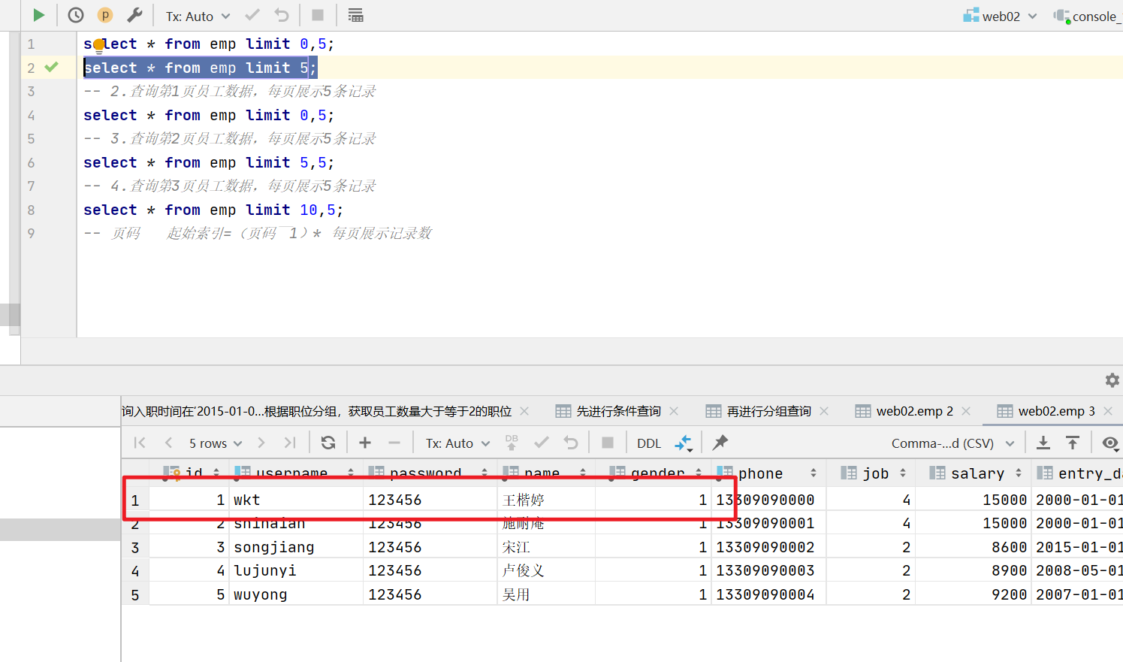Select the songjiang username cell
1123x662 pixels.
[273, 547]
